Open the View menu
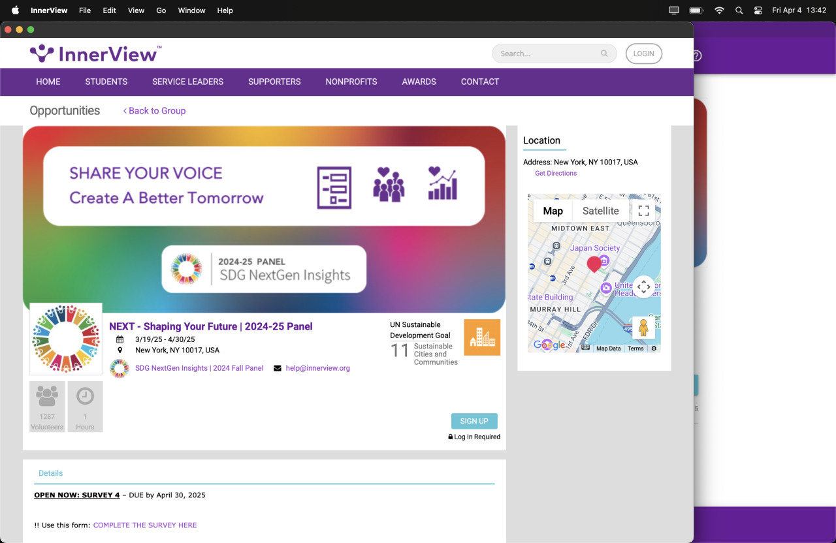 coord(136,10)
